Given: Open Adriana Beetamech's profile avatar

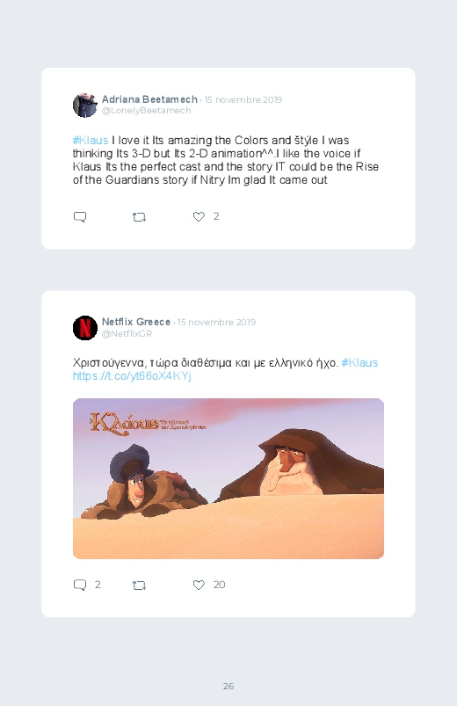Looking at the screenshot, I should pyautogui.click(x=85, y=105).
